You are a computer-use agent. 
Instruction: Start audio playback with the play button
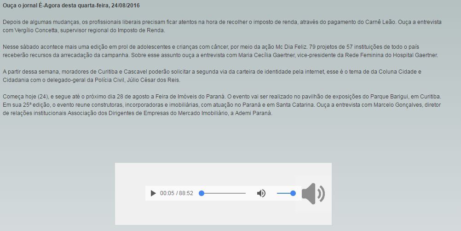point(153,193)
